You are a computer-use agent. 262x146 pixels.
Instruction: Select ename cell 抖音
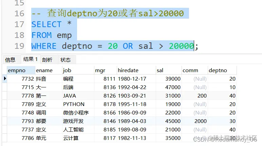49,79
